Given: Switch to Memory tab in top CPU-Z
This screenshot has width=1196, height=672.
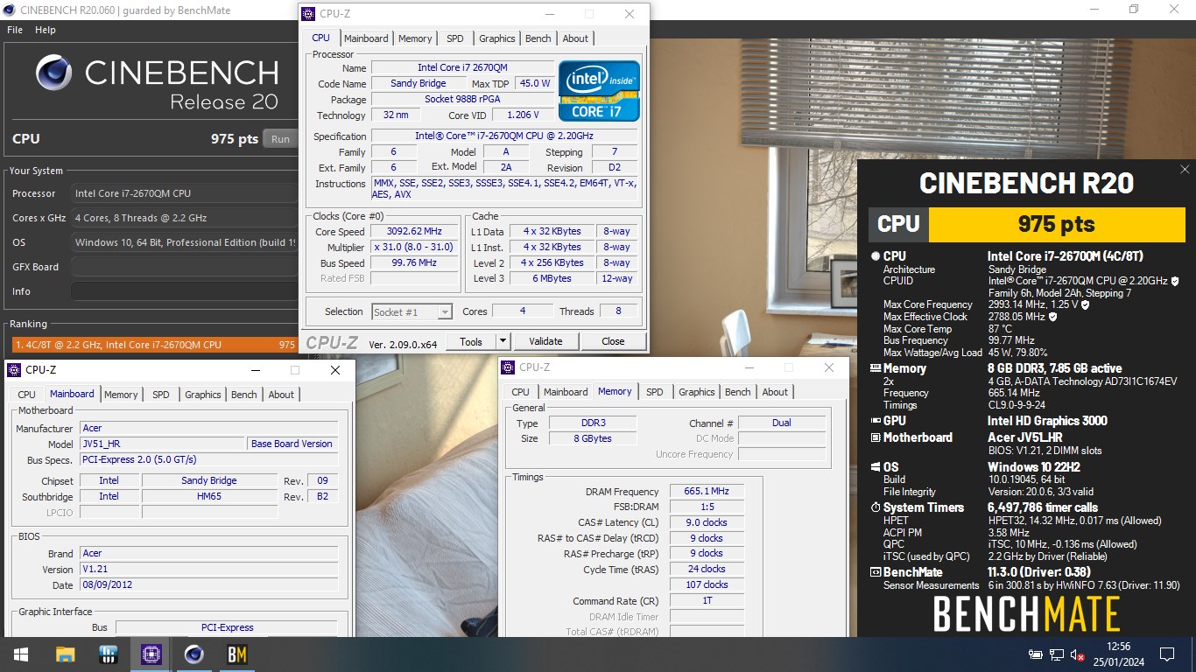Looking at the screenshot, I should coord(415,38).
